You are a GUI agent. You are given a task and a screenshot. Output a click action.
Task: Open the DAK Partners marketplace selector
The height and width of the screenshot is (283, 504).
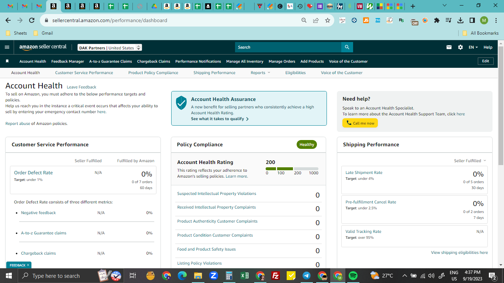click(110, 48)
